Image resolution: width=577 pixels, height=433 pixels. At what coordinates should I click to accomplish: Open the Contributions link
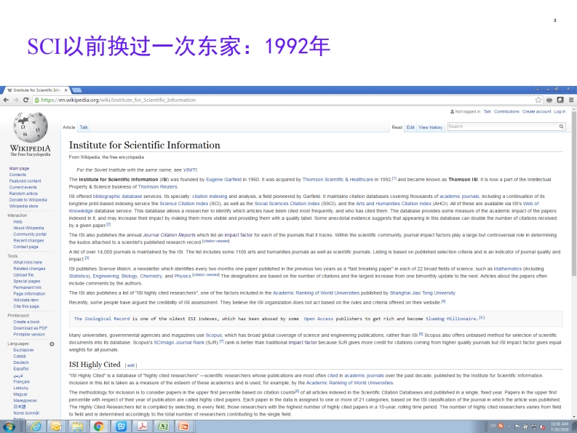click(x=506, y=111)
